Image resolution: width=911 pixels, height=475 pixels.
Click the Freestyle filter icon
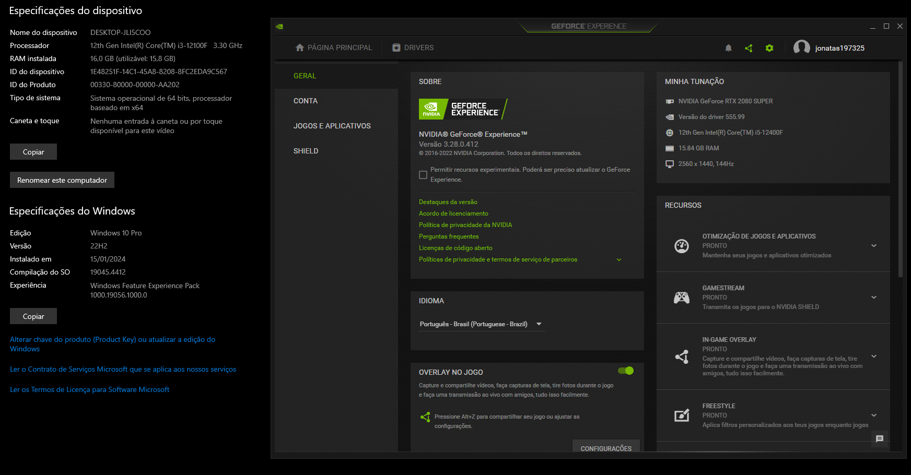682,415
